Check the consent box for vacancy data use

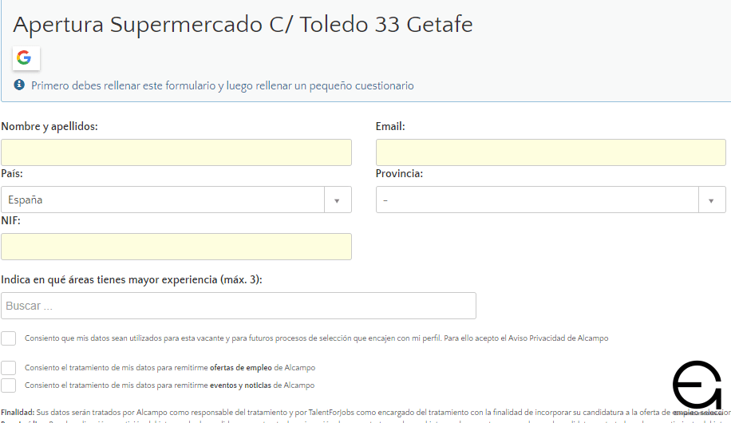pyautogui.click(x=9, y=338)
